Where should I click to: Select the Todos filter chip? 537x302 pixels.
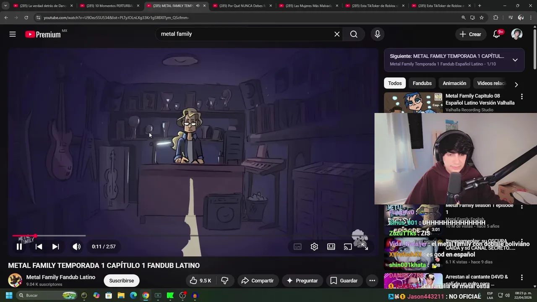point(395,83)
